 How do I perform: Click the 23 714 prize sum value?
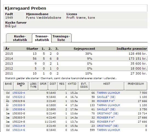tap(142, 113)
